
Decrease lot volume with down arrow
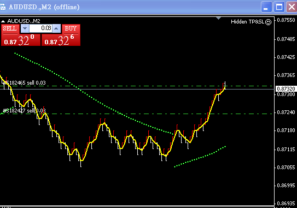pos(25,28)
